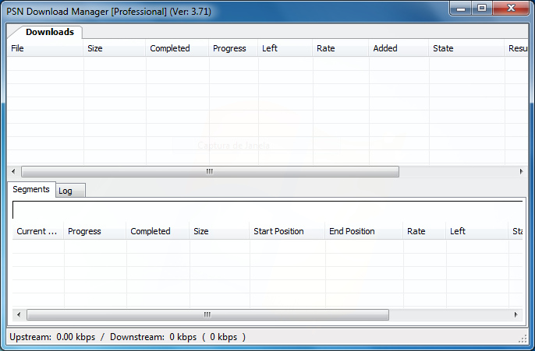Screen dimensions: 535x351
Task: Click right arrow of downloads horizontal scrollbar
Action: point(521,171)
